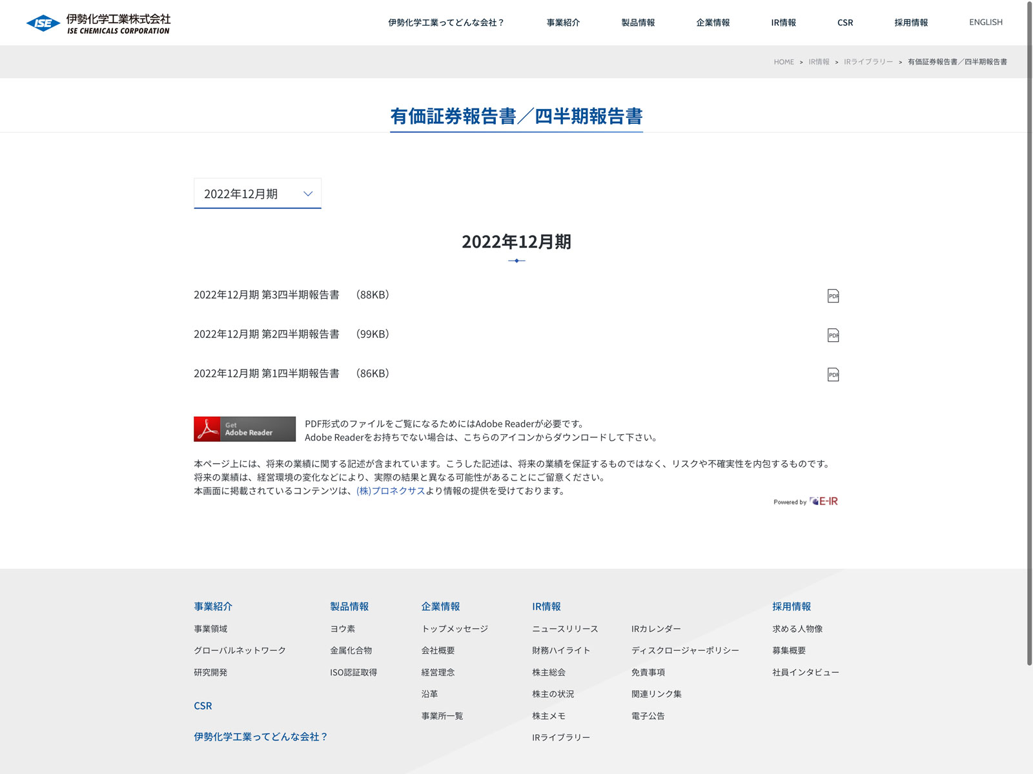
Task: Open footer link IRカレンダー
Action: [x=656, y=629]
